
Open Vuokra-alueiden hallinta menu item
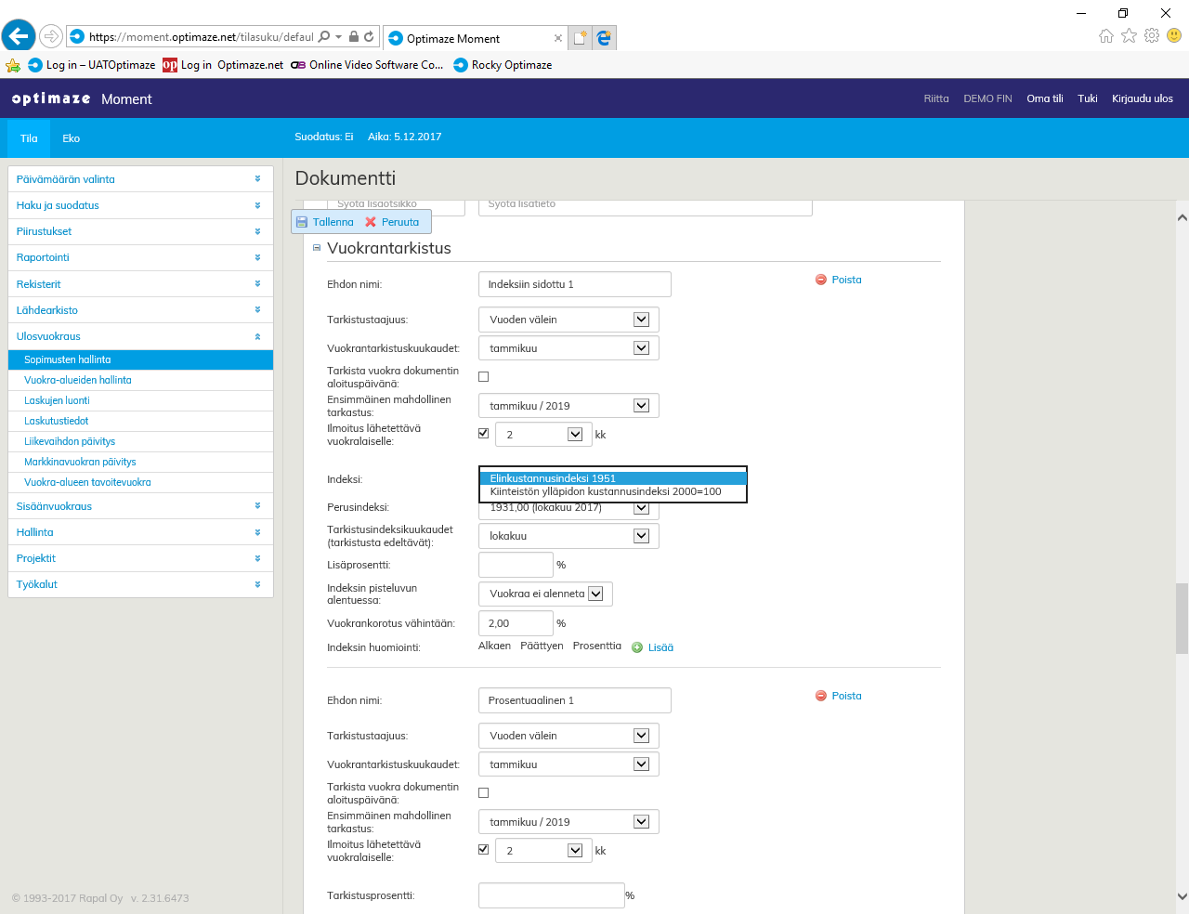pos(78,380)
